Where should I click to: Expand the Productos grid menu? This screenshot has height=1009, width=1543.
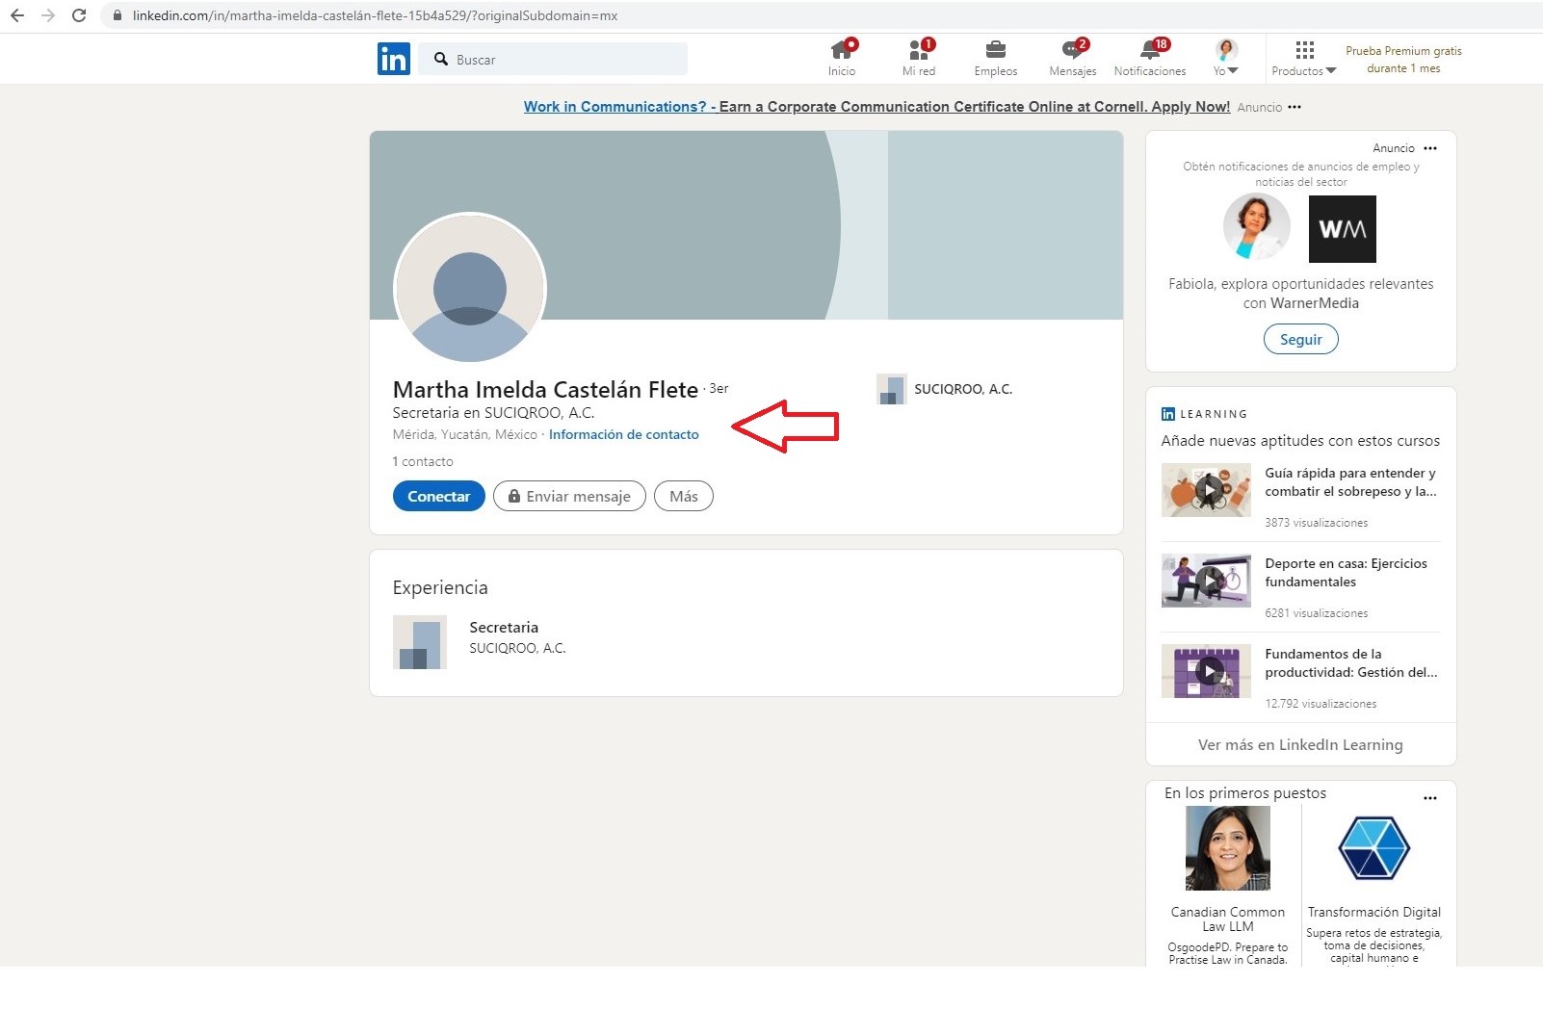(1304, 58)
